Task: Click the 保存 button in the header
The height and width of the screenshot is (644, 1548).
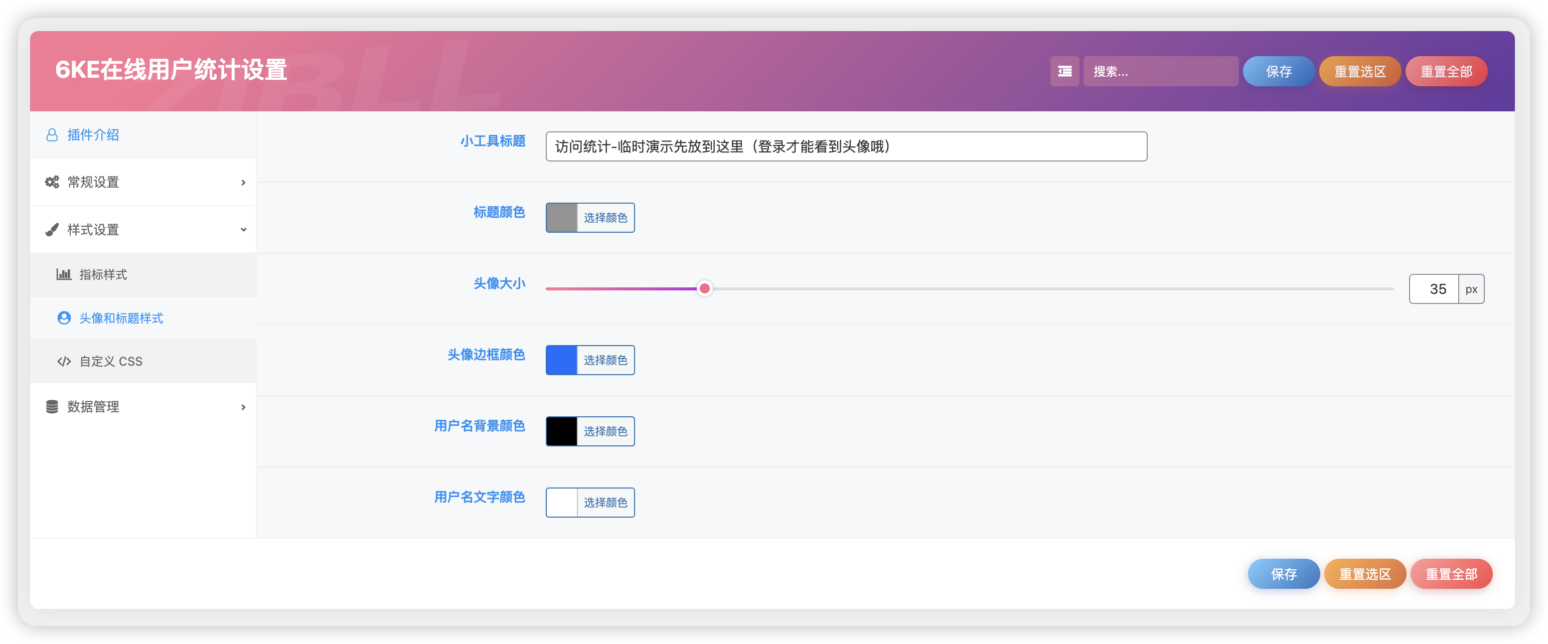Action: tap(1278, 71)
